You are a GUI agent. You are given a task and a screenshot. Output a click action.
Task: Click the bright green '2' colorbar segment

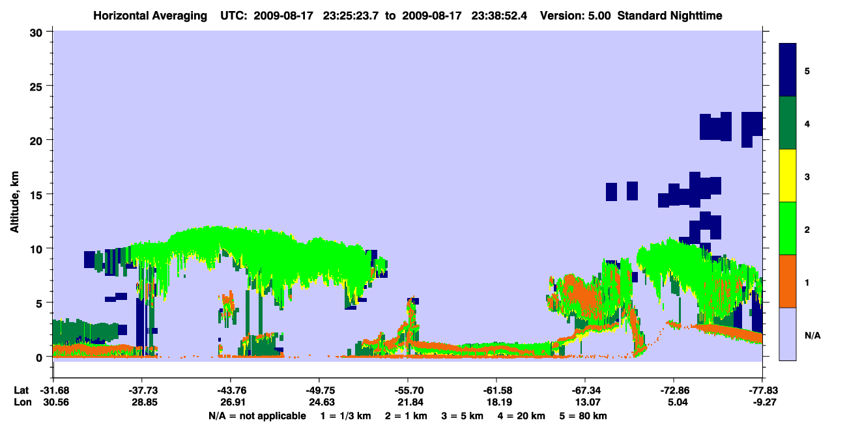click(x=788, y=228)
